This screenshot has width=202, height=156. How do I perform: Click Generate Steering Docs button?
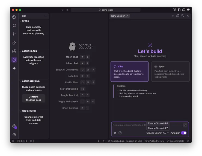34,98
